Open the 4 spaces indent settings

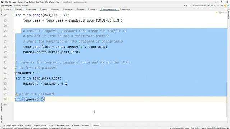[203, 128]
